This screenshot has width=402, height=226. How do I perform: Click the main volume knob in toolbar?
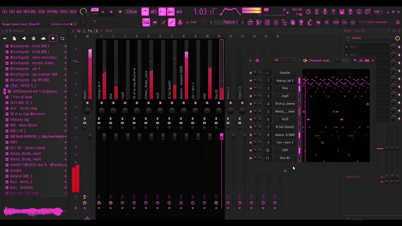click(x=83, y=12)
